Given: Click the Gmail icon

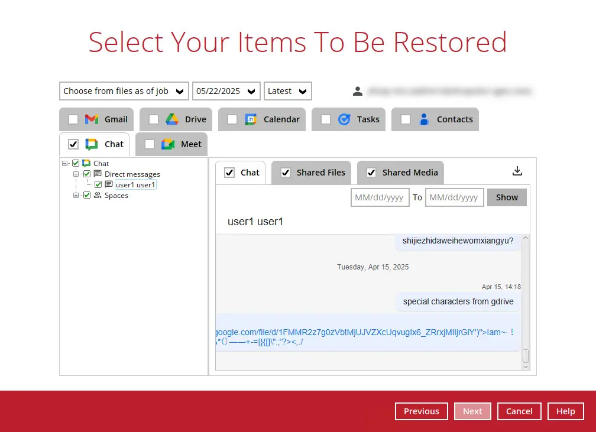Looking at the screenshot, I should point(92,119).
